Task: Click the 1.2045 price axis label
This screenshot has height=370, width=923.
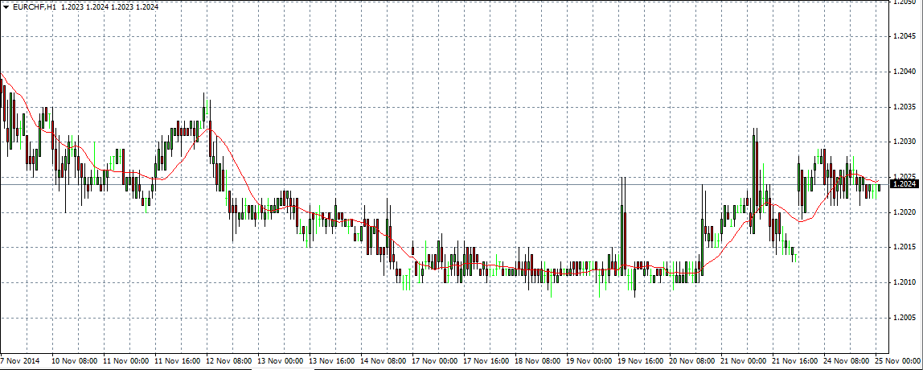Action: tap(905, 36)
